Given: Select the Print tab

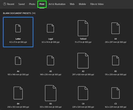Looking at the screenshot, I should [42, 4].
